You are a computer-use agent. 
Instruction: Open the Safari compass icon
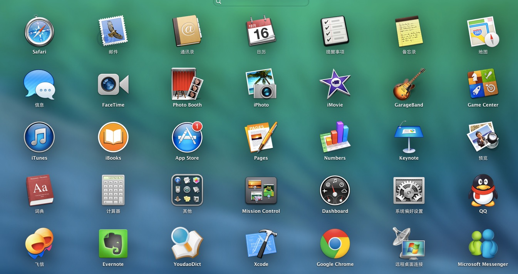pos(39,31)
